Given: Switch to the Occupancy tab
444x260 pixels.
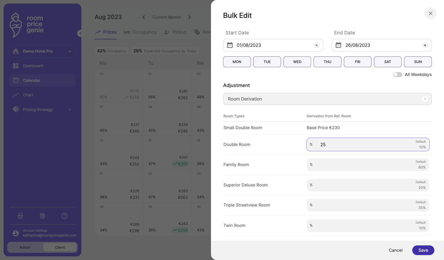Looking at the screenshot, I should [140, 32].
